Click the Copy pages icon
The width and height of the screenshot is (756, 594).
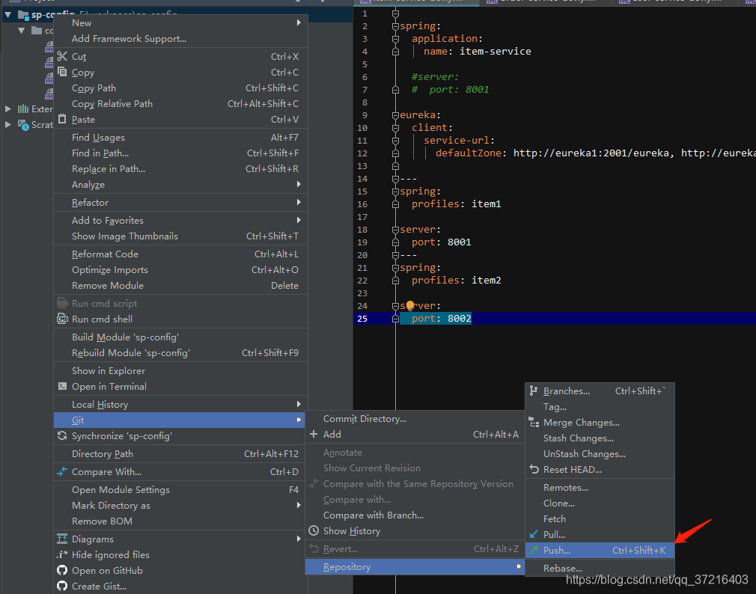pyautogui.click(x=62, y=72)
